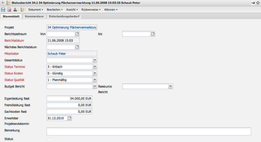Click the notepad edit icon in toolbar

pyautogui.click(x=22, y=10)
